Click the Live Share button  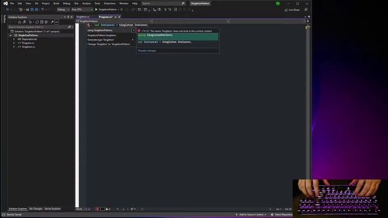pyautogui.click(x=292, y=10)
